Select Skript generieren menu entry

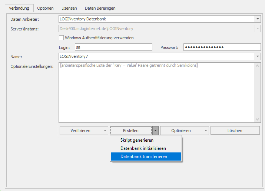point(146,140)
